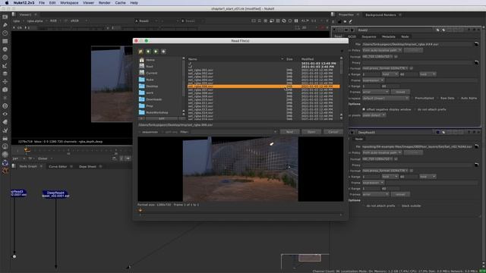This screenshot has width=486, height=273.
Task: Click pencil icon in Properties toolbar
Action: 351,21
